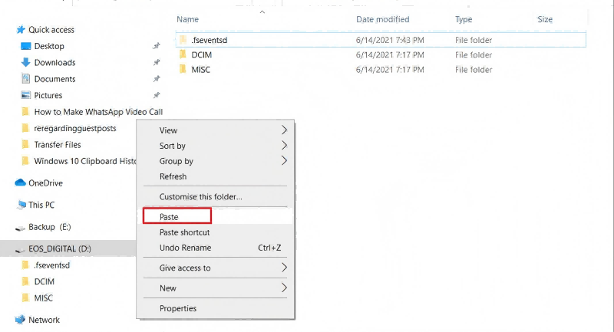Choose Paste shortcut from context menu
The height and width of the screenshot is (332, 614).
pos(184,232)
